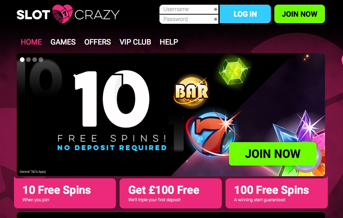
Task: Switch to the second carousel slide dot
Action: coord(29,59)
